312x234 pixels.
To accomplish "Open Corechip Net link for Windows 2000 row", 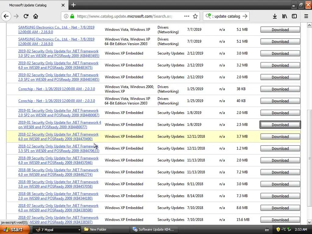I will [56, 89].
